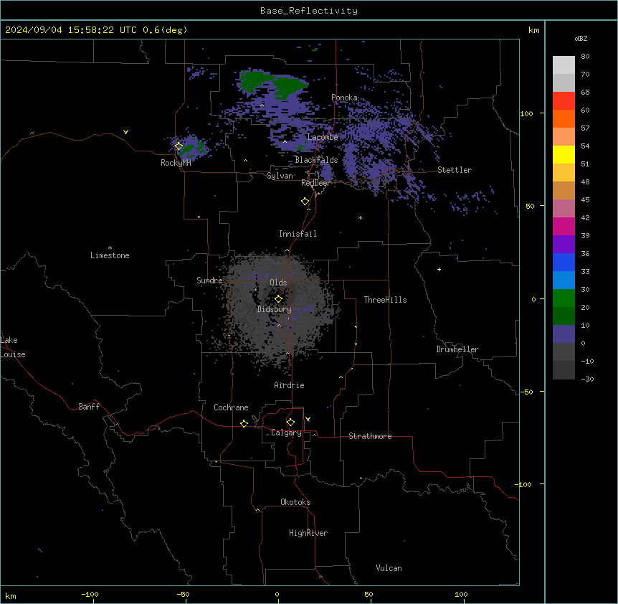
Task: Click the km unit label at top right
Action: pos(533,30)
